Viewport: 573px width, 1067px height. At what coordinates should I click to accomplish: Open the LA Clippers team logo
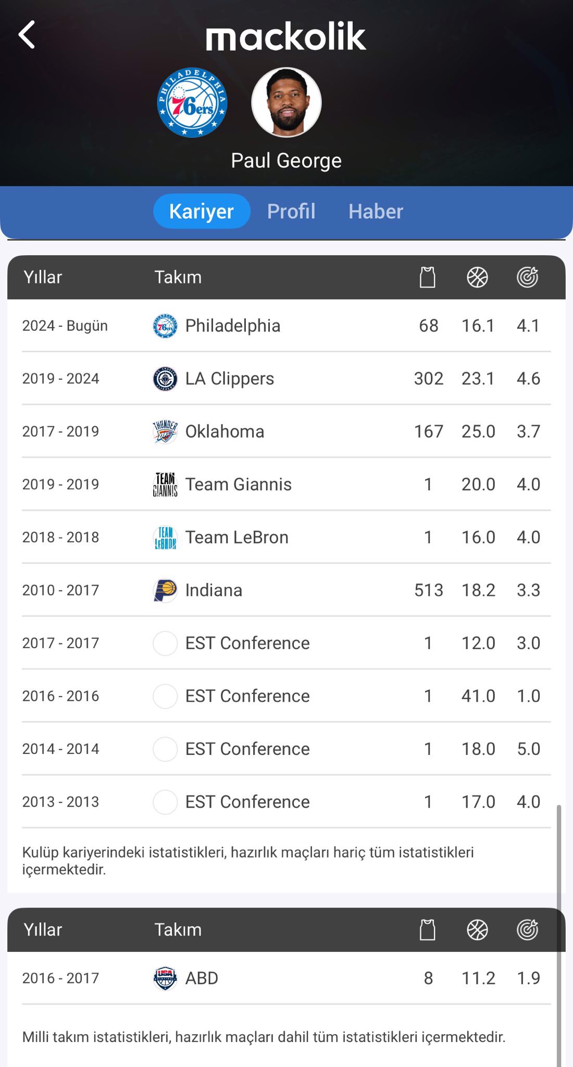[165, 379]
